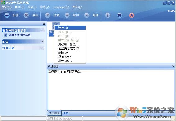The height and width of the screenshot is (121, 176).
Task: Click greyed 触发安全认证 context menu entry
Action: 70,40
